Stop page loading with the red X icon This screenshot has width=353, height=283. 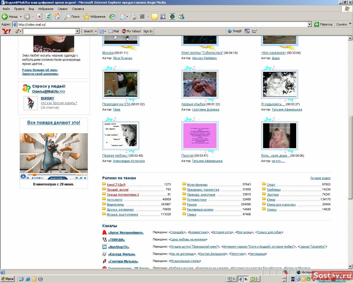pyautogui.click(x=39, y=17)
